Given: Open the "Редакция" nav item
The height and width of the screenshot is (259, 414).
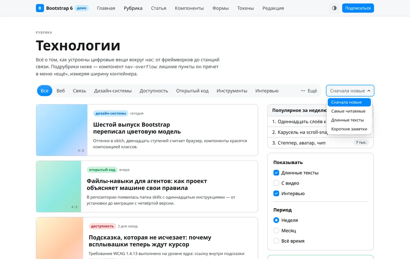Looking at the screenshot, I should click(273, 8).
